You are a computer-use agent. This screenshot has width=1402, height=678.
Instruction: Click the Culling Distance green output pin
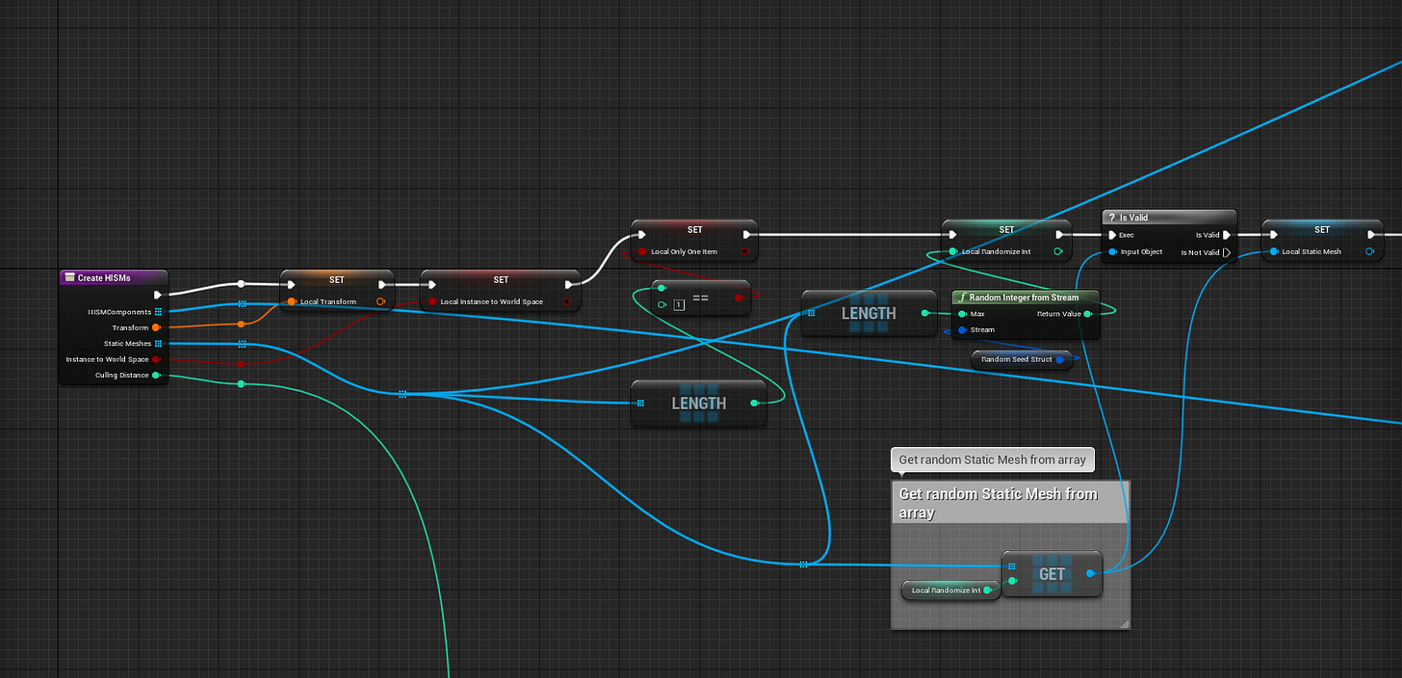point(156,375)
